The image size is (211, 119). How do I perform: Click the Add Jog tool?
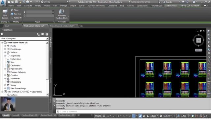[16, 14]
